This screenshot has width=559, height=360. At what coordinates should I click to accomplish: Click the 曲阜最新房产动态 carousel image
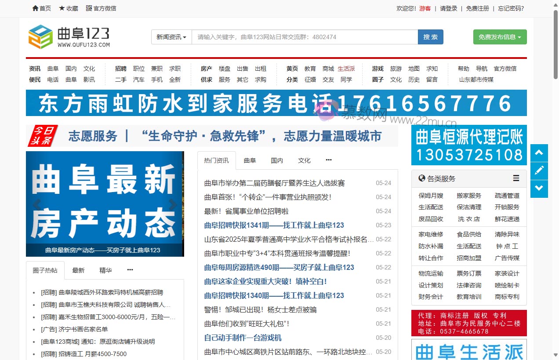click(x=105, y=198)
